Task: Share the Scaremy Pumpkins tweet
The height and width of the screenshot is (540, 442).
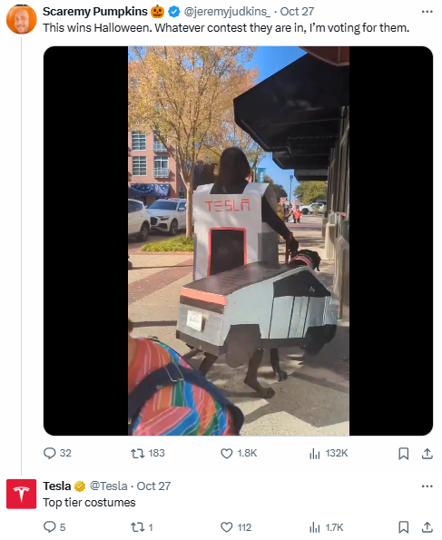Action: click(x=427, y=454)
